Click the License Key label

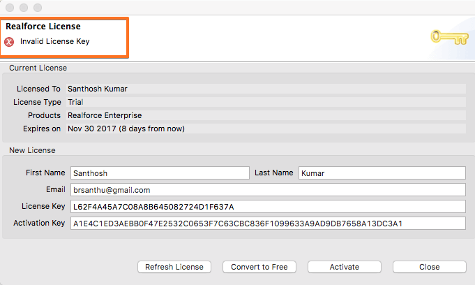click(43, 206)
